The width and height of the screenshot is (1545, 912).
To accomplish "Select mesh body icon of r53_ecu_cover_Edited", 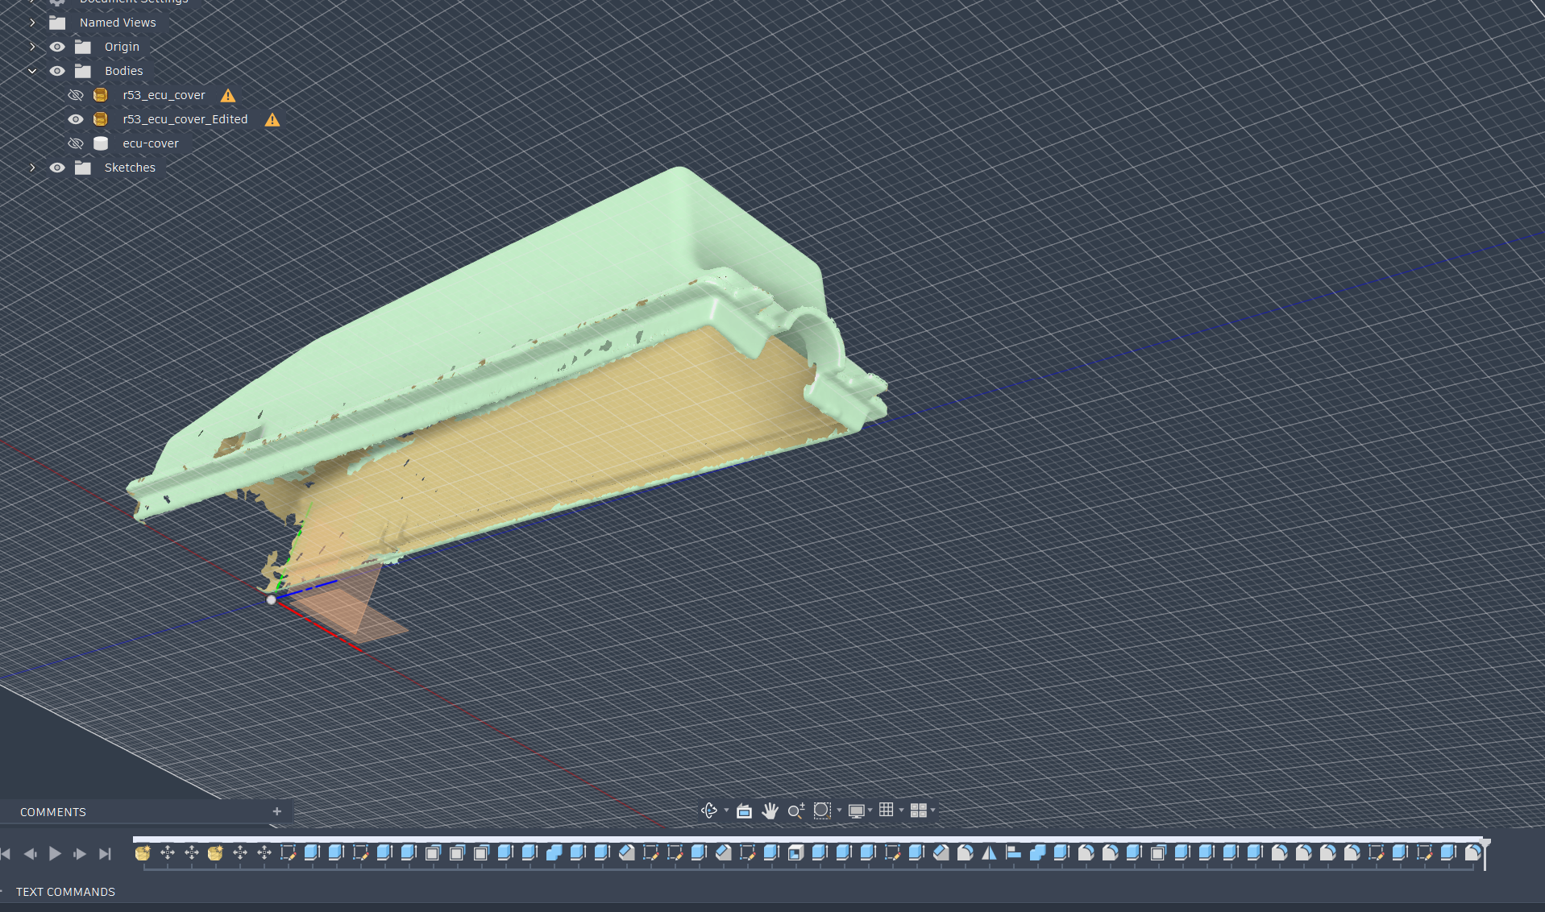I will coord(100,119).
